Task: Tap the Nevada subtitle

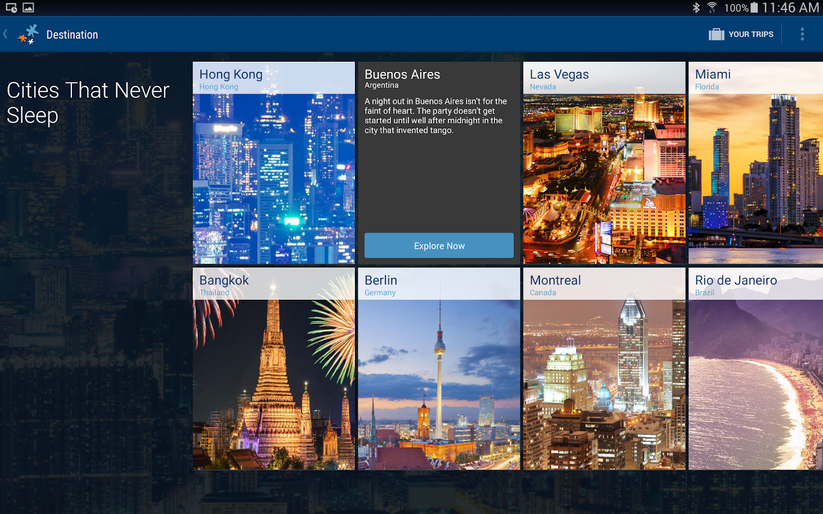Action: tap(543, 87)
